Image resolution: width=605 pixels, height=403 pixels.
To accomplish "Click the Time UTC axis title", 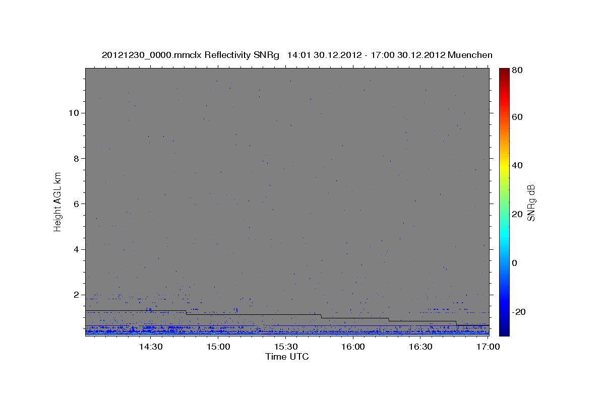I will pos(287,357).
